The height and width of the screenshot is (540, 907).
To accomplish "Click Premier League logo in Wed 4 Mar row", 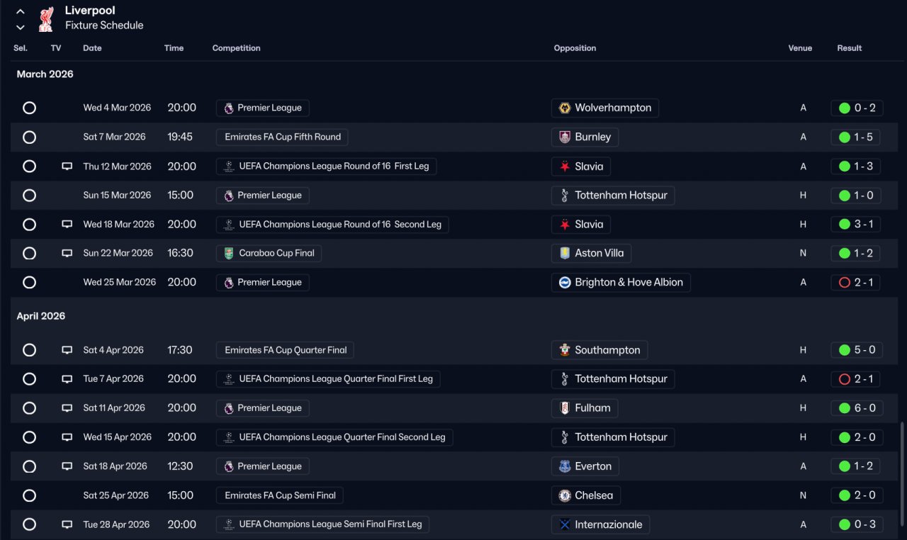I will coord(229,108).
